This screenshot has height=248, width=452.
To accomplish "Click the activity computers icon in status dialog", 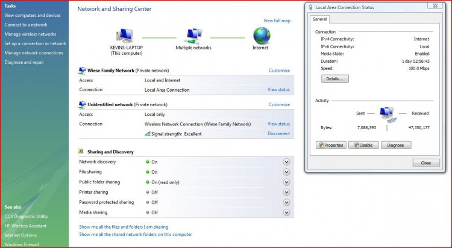I will pos(386,114).
